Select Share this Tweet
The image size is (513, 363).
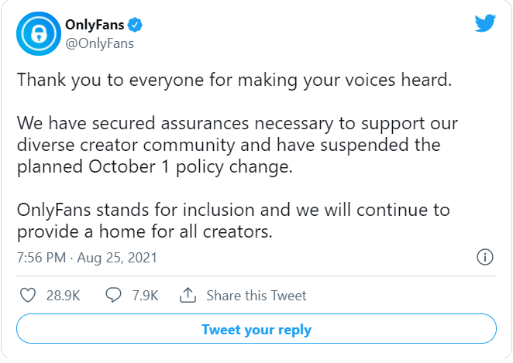click(x=256, y=296)
